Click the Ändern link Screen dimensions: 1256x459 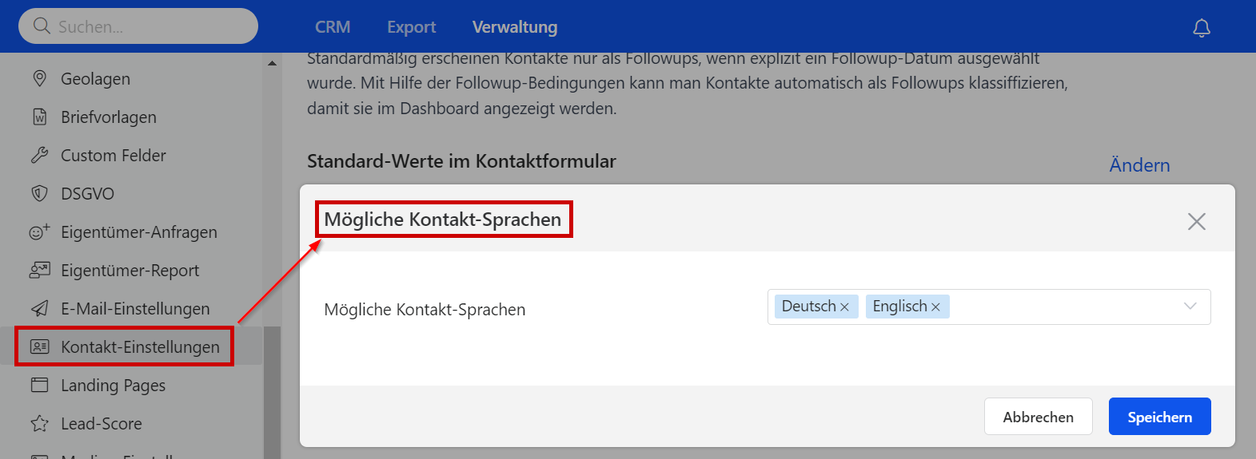coord(1139,165)
